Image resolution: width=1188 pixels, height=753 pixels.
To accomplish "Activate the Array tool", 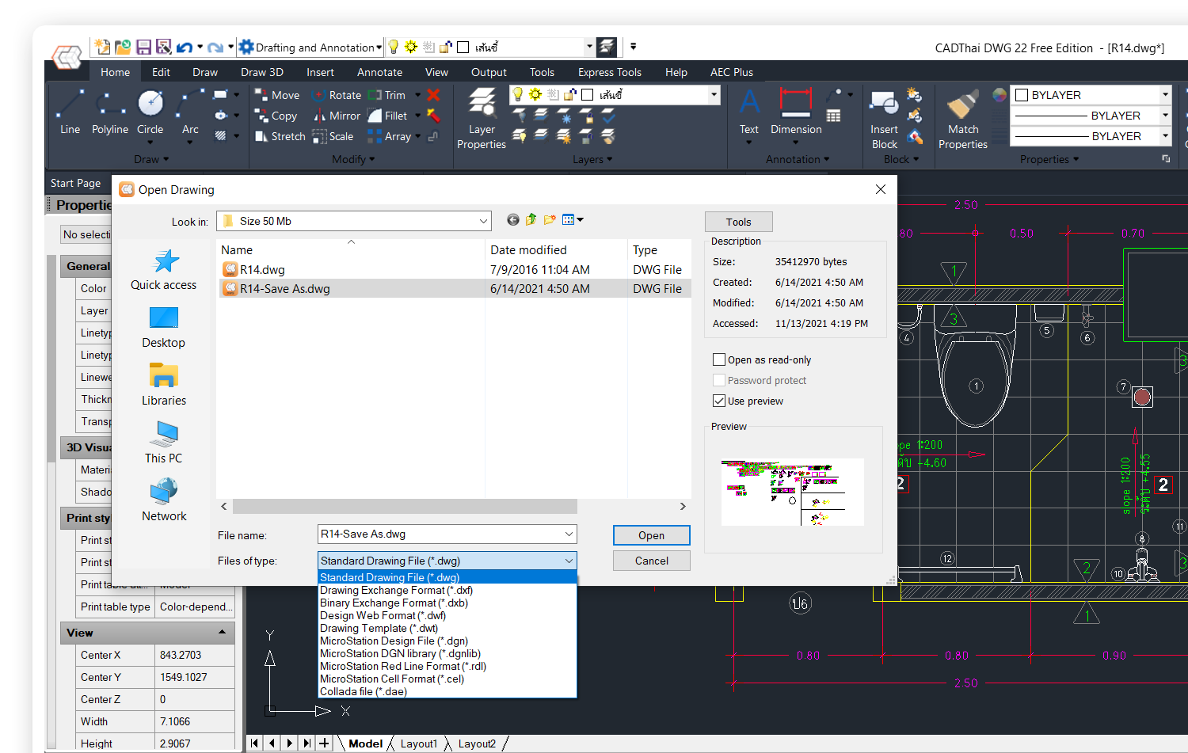I will click(390, 136).
